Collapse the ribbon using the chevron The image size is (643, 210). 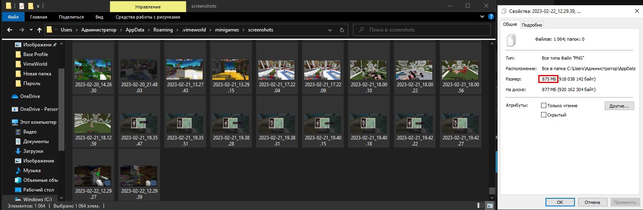coord(482,17)
